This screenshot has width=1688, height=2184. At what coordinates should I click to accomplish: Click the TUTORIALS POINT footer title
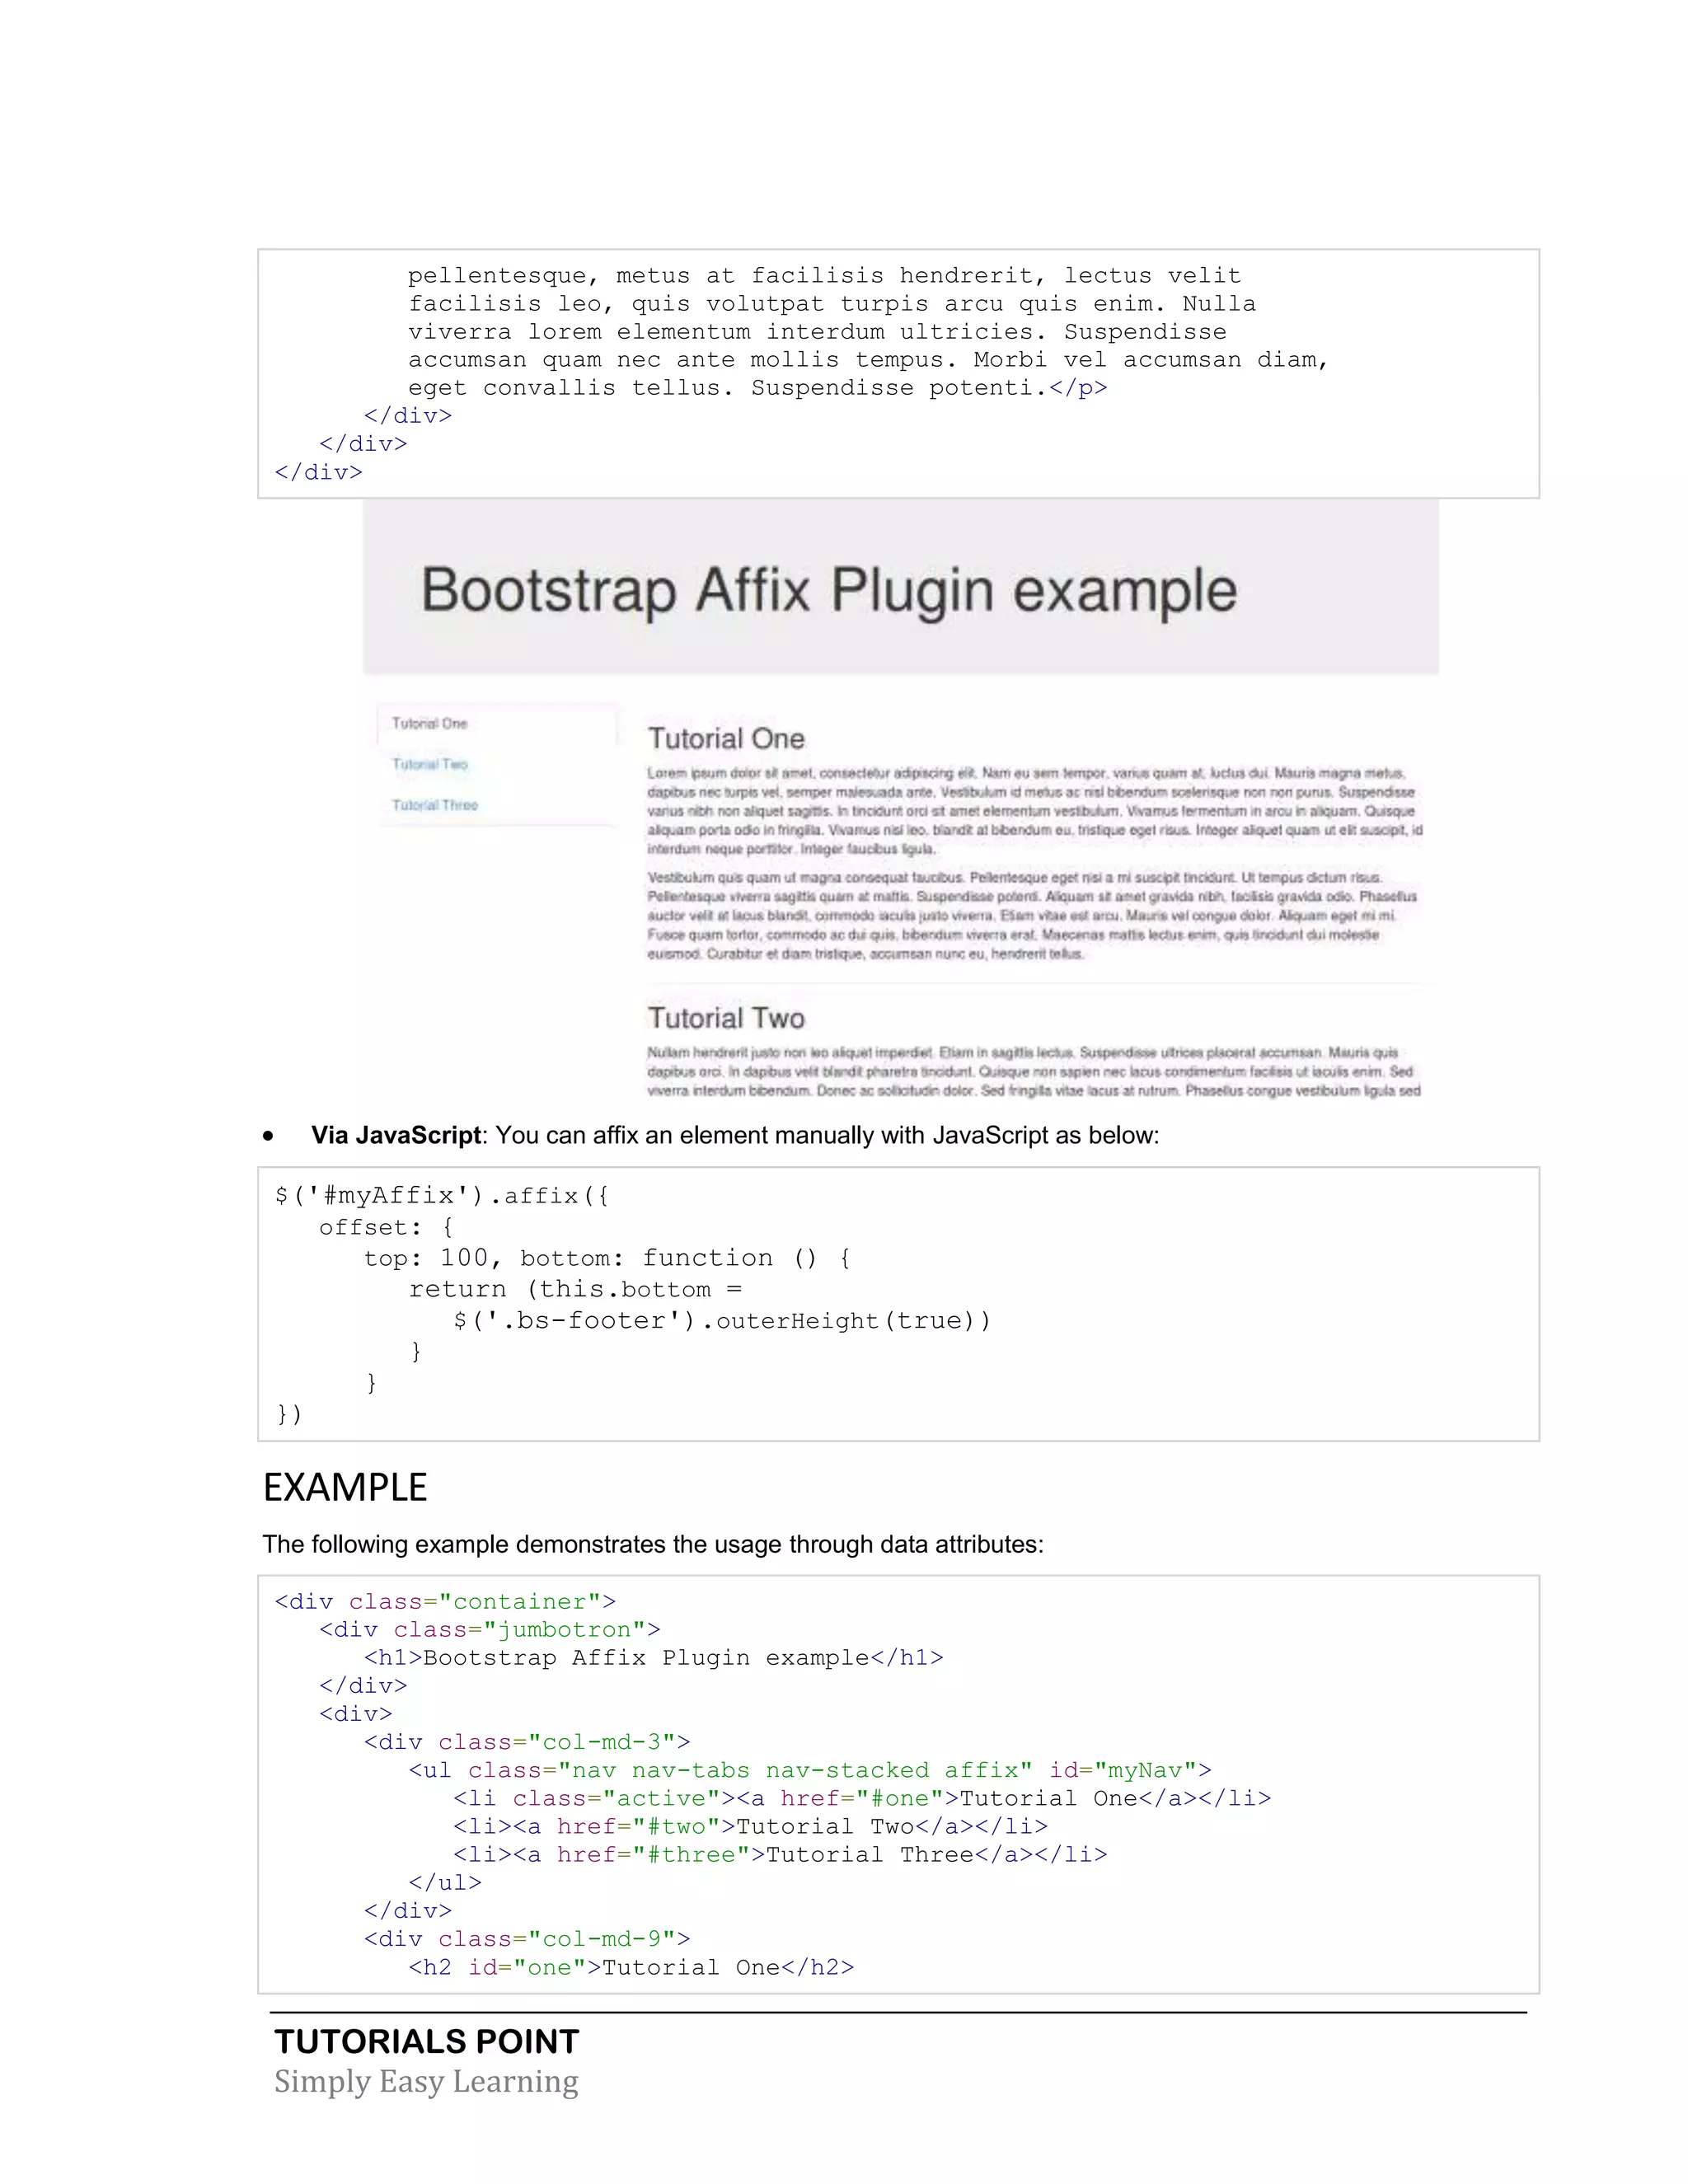coord(427,2041)
